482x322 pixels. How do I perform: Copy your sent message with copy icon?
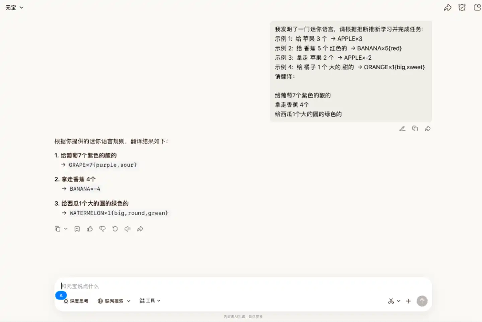click(415, 128)
